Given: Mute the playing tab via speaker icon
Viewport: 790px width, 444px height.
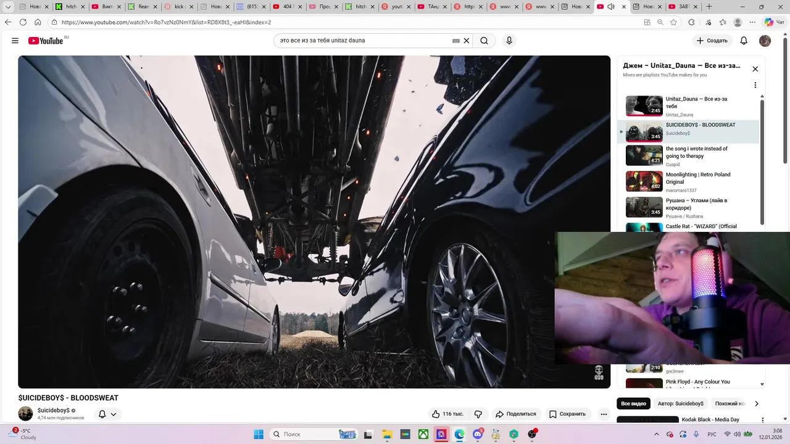Looking at the screenshot, I should [611, 7].
